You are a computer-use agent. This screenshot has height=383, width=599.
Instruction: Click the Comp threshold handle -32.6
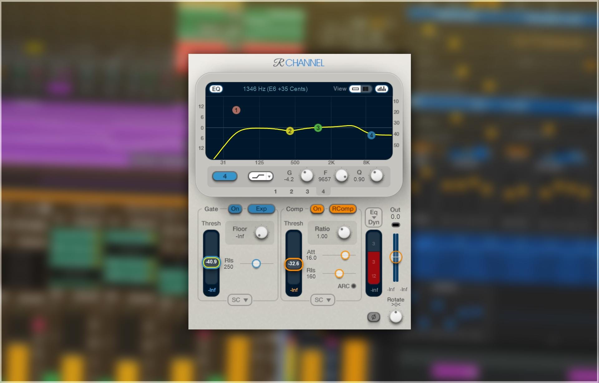tap(294, 264)
